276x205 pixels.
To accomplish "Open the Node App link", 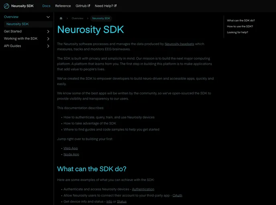I will [x=71, y=155].
